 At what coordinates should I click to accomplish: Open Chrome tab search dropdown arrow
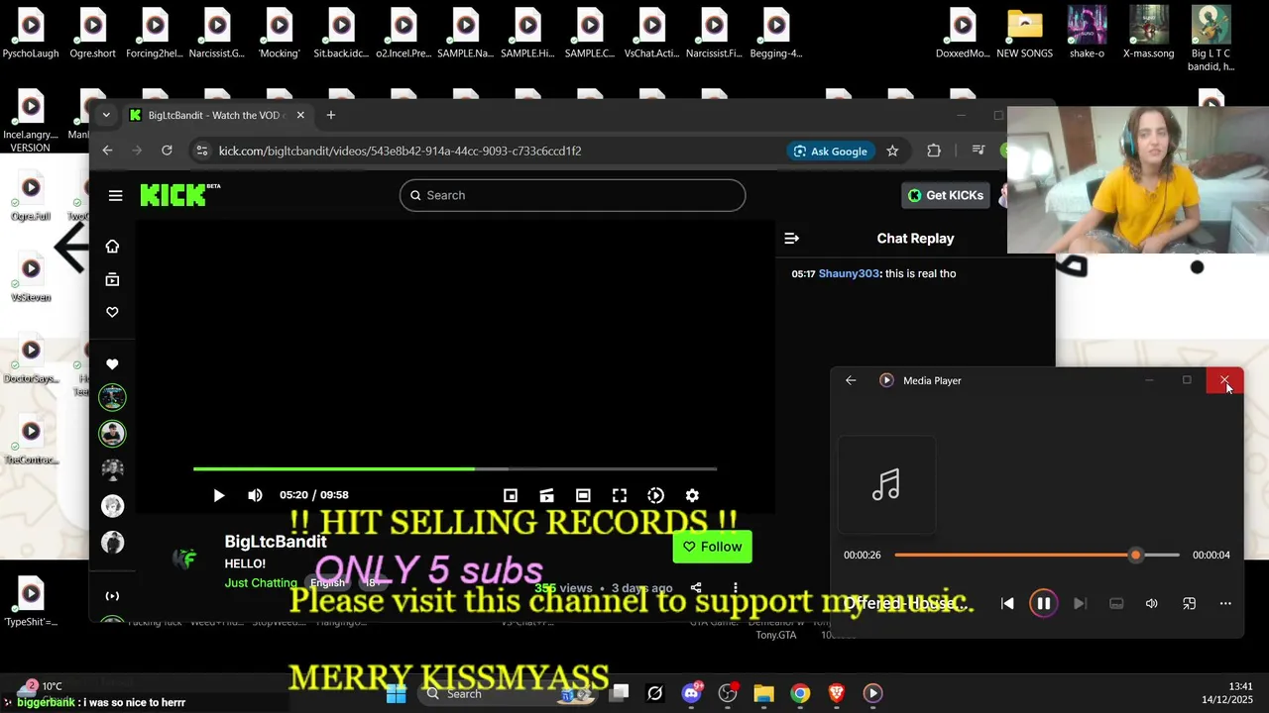click(106, 115)
